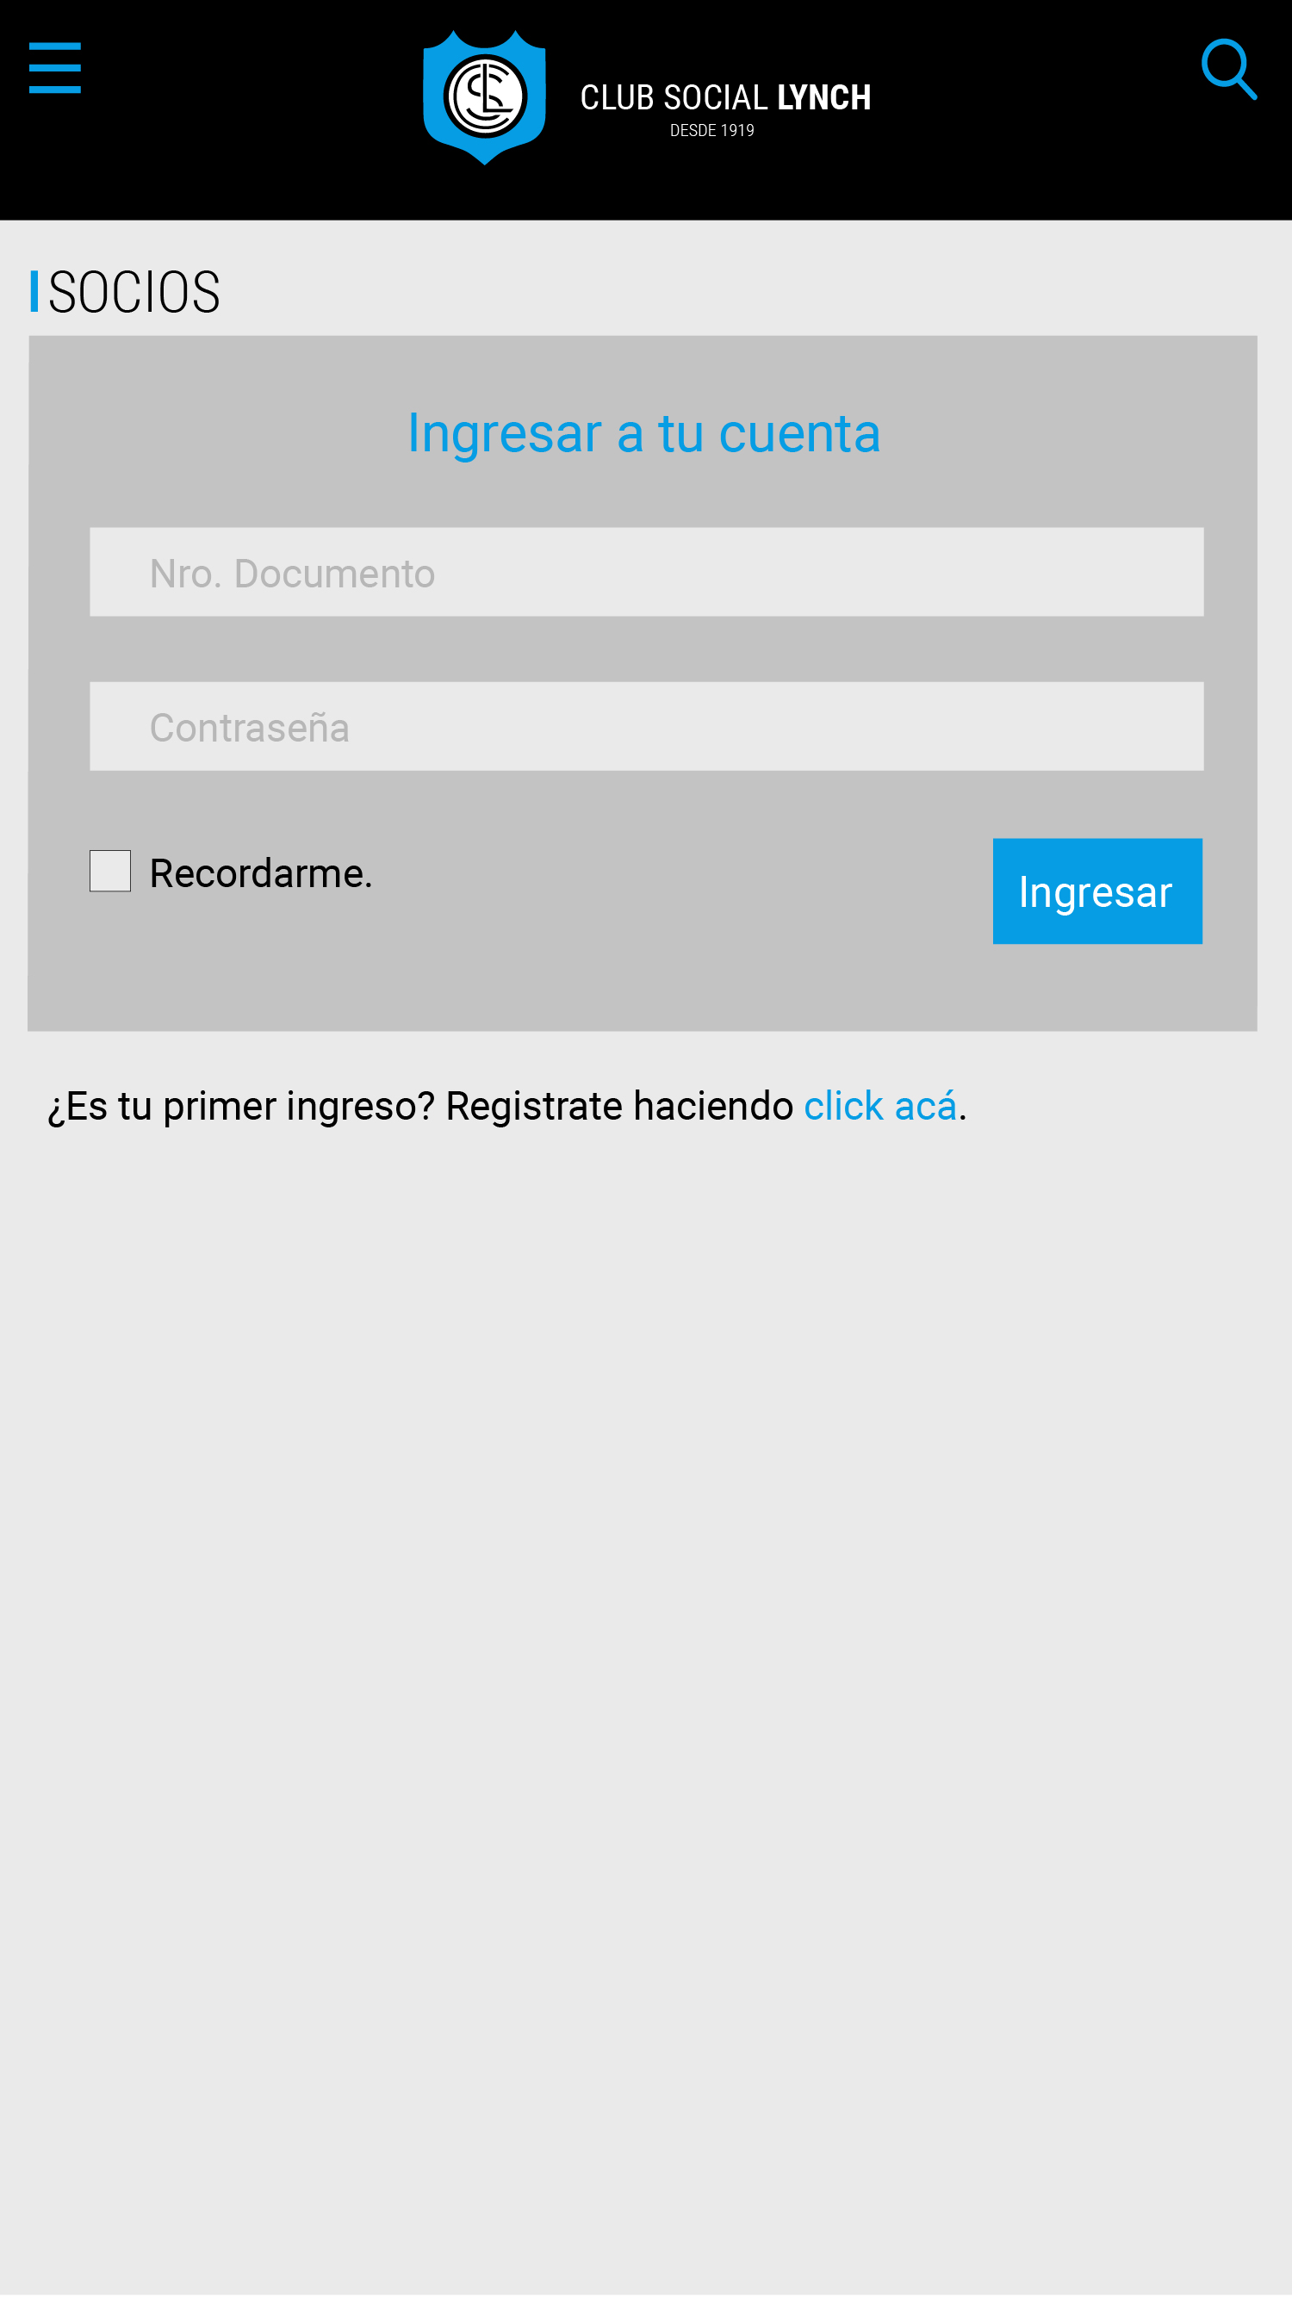Image resolution: width=1292 pixels, height=2297 pixels.
Task: Click the bold LYNCH word in header
Action: pos(824,97)
